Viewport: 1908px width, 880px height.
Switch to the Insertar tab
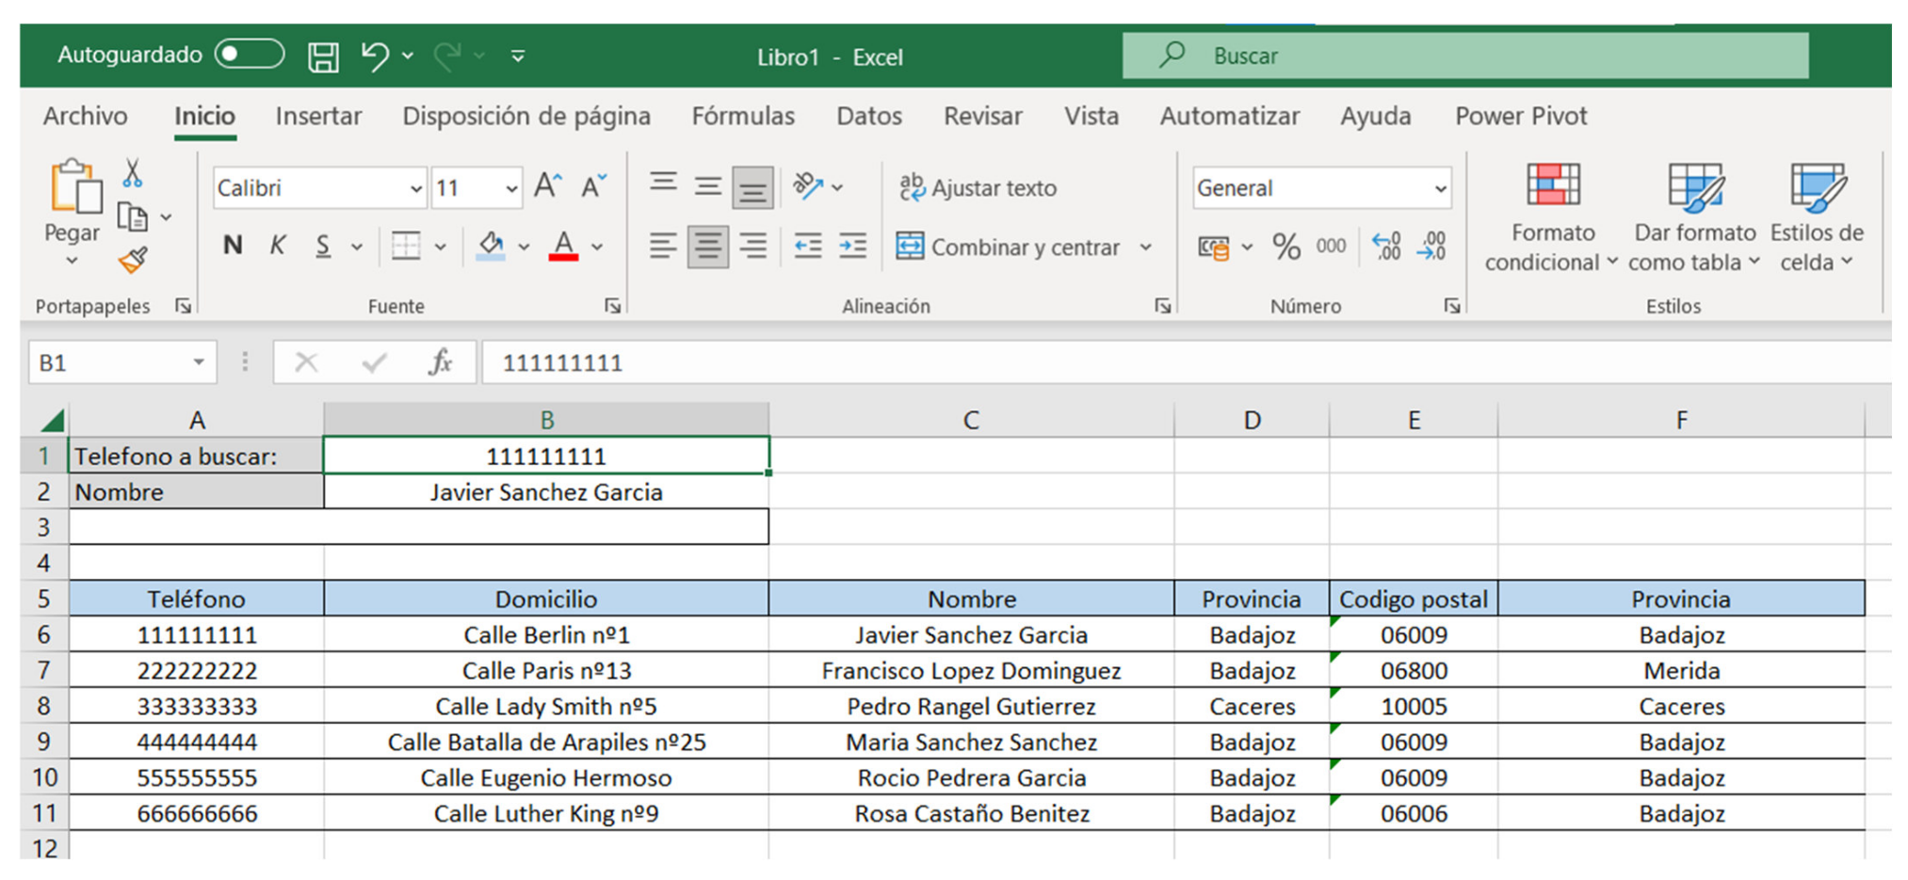pos(318,116)
